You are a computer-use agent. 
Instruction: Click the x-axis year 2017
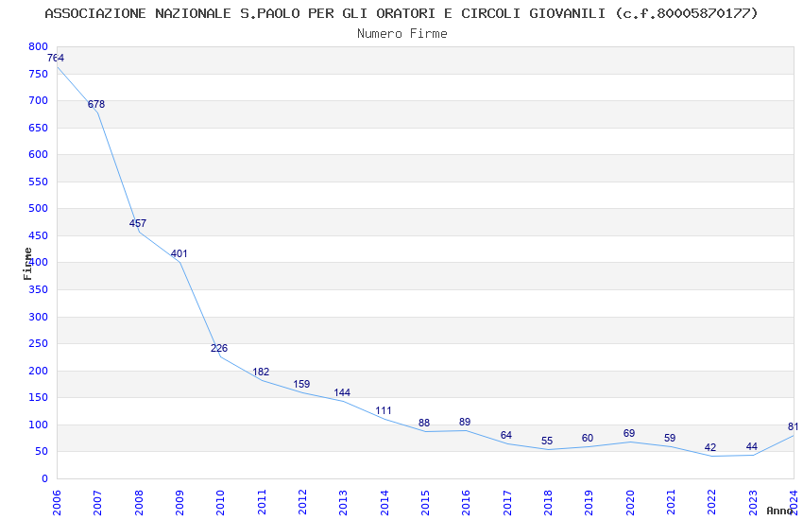pyautogui.click(x=507, y=503)
